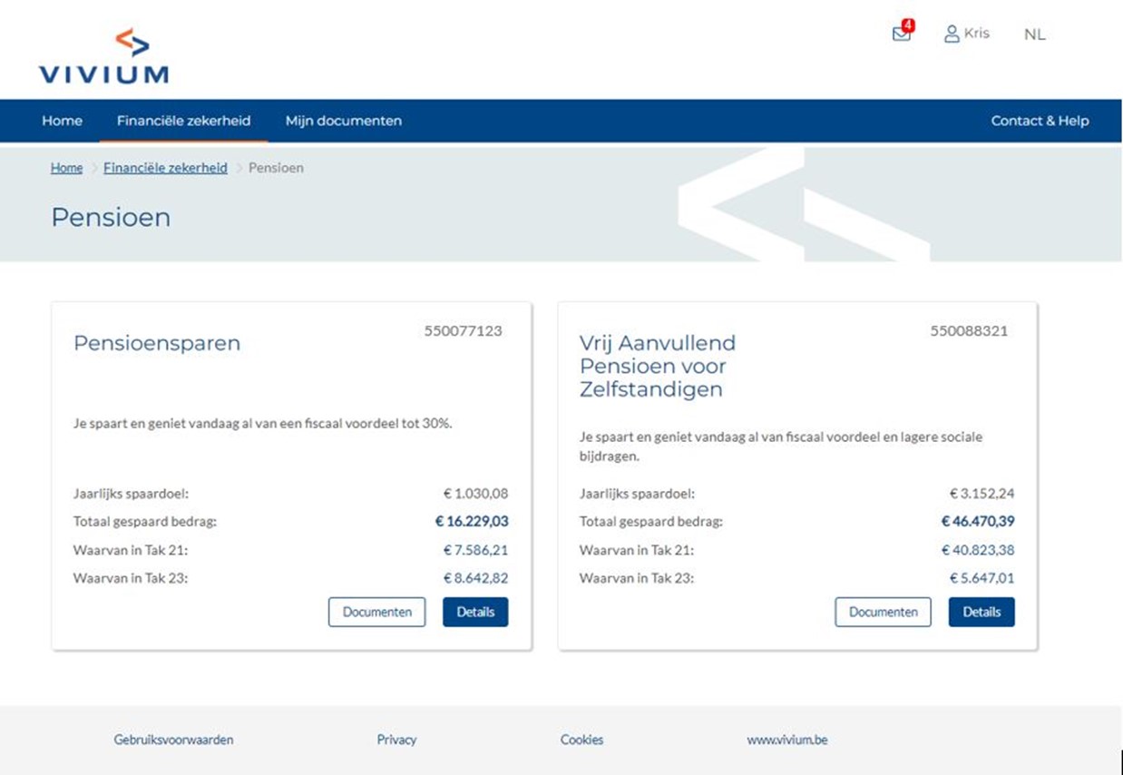
Task: Visit www.vivium.be footer link
Action: (787, 740)
